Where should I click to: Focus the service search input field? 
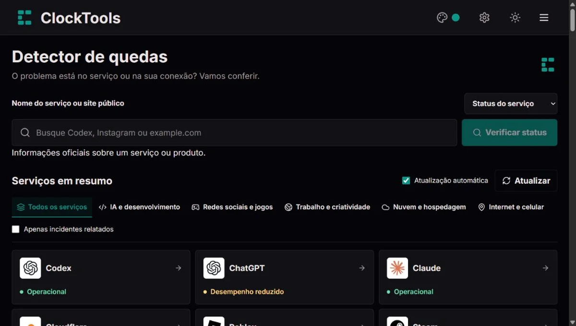[234, 133]
